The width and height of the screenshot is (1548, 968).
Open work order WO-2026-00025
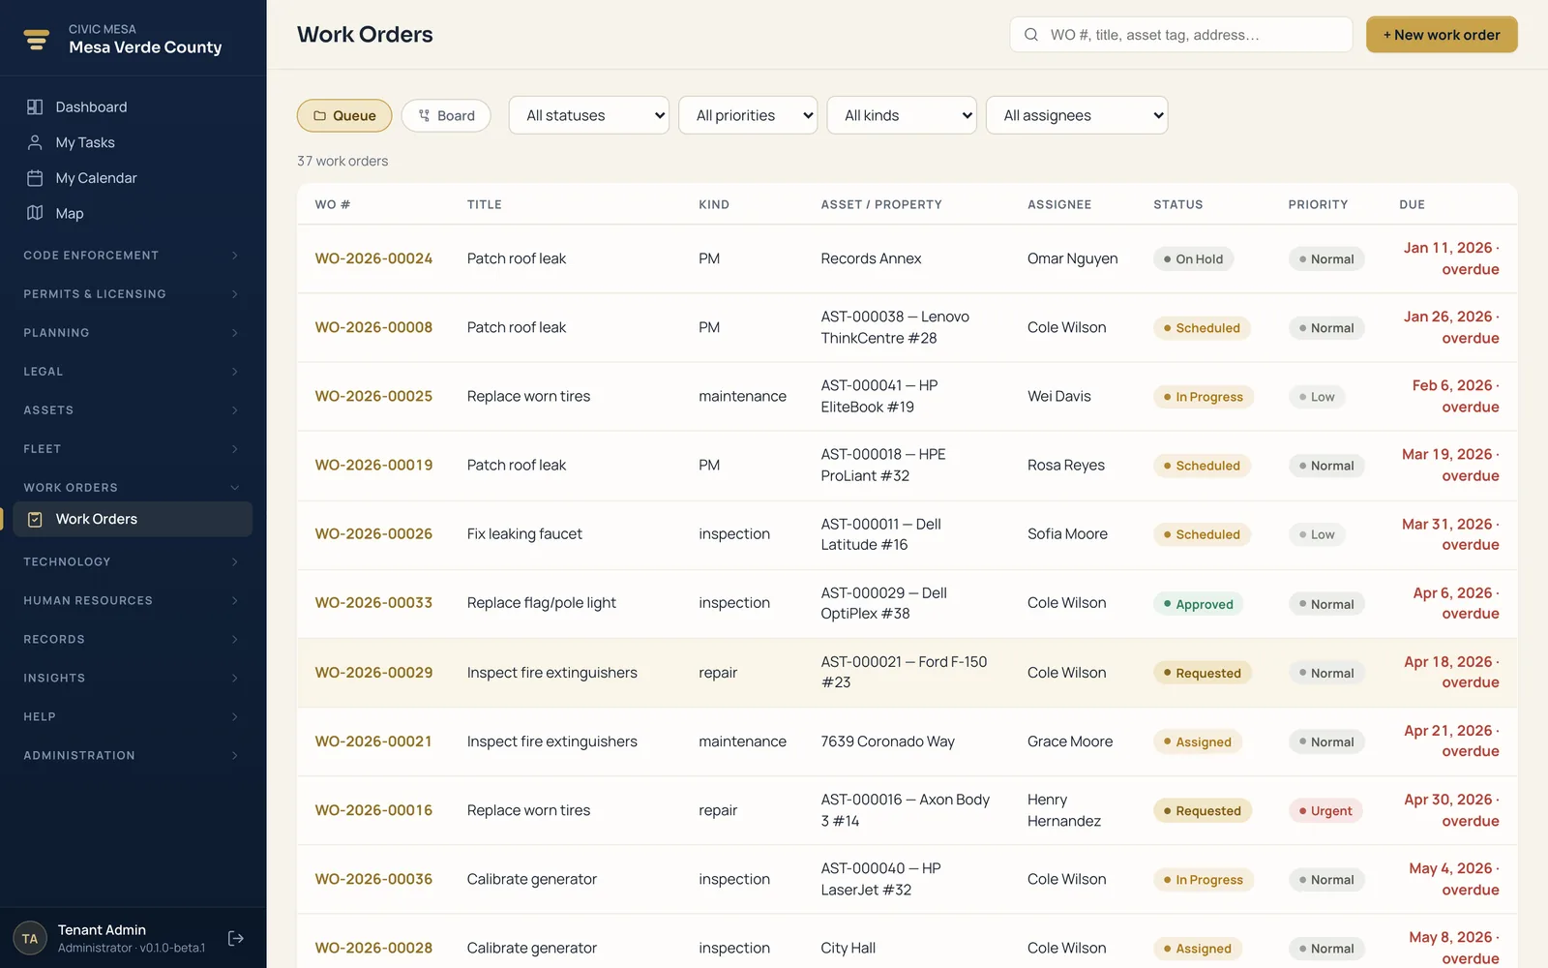pyautogui.click(x=373, y=396)
